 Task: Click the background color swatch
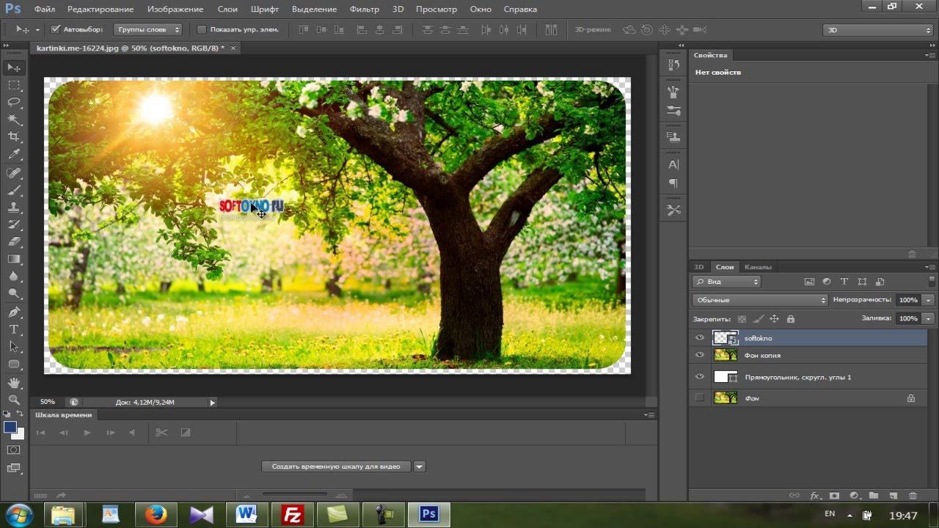click(19, 434)
